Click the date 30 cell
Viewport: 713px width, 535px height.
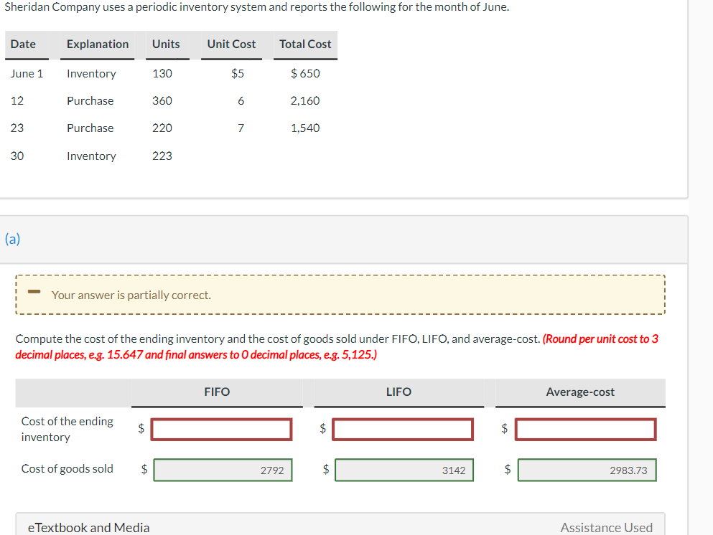click(x=17, y=156)
